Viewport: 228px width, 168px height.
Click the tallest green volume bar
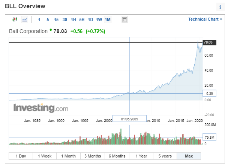tap(121, 136)
